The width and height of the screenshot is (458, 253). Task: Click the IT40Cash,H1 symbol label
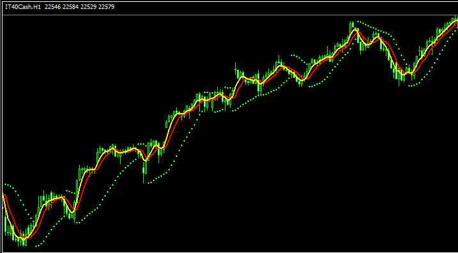tap(23, 7)
